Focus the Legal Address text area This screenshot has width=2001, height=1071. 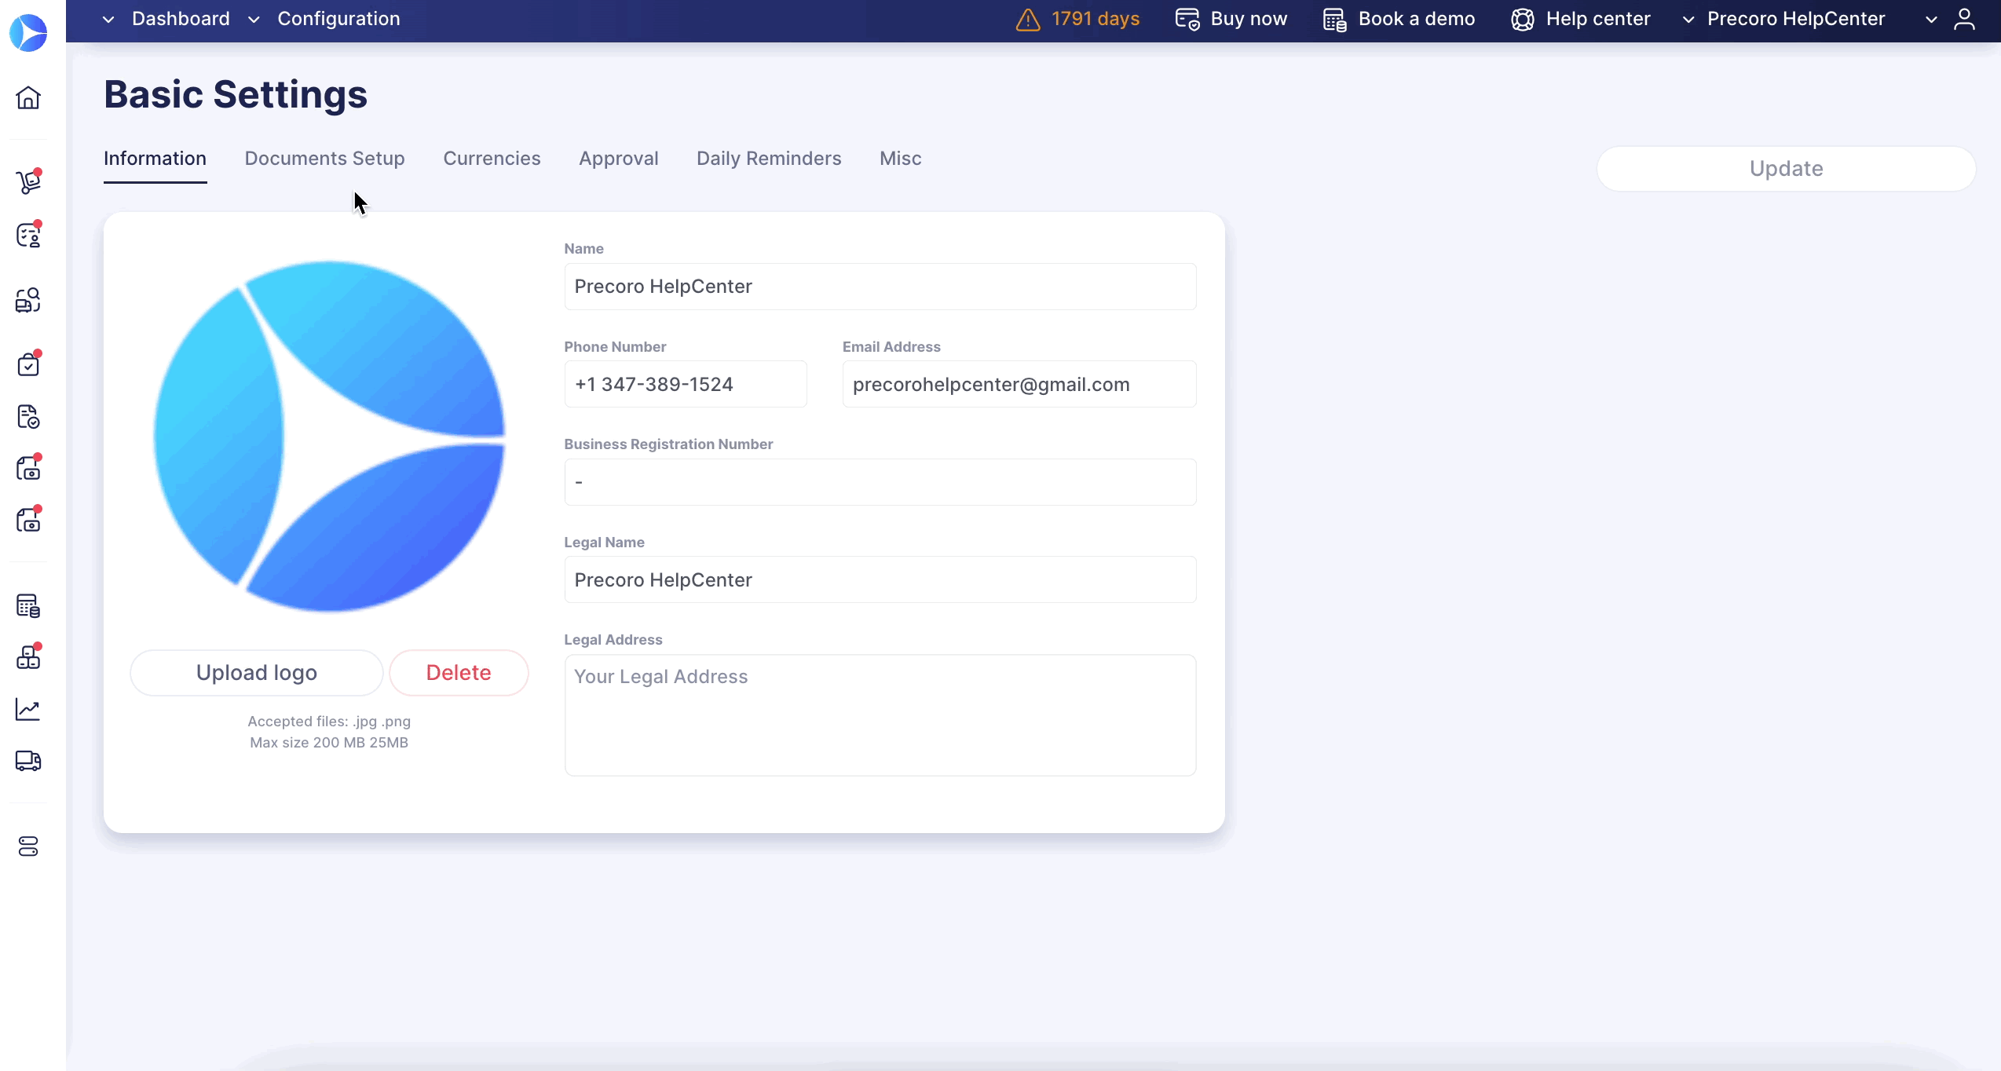point(880,715)
